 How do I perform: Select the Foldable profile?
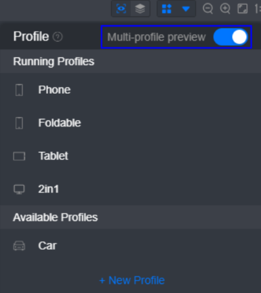[60, 123]
